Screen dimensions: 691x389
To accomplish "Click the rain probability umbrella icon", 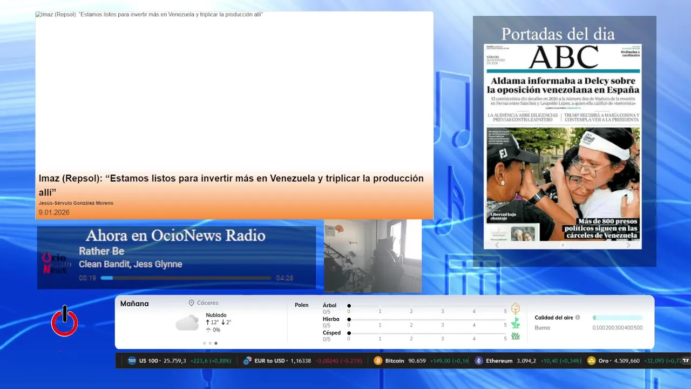I will (x=208, y=330).
